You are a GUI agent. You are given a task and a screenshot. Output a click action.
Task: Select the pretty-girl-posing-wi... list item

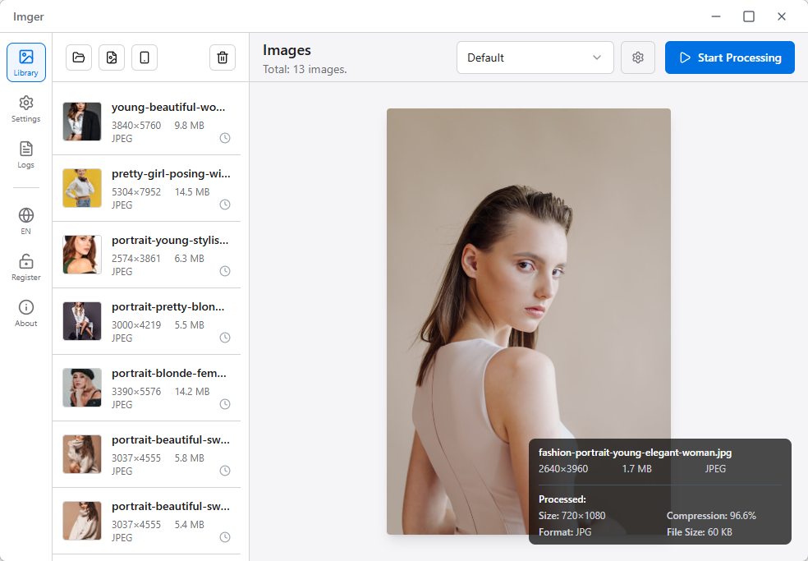(x=148, y=188)
